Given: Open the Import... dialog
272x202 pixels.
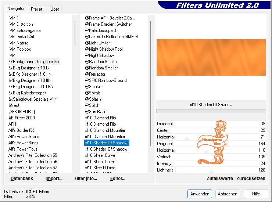Looking at the screenshot, I should click(54, 178).
